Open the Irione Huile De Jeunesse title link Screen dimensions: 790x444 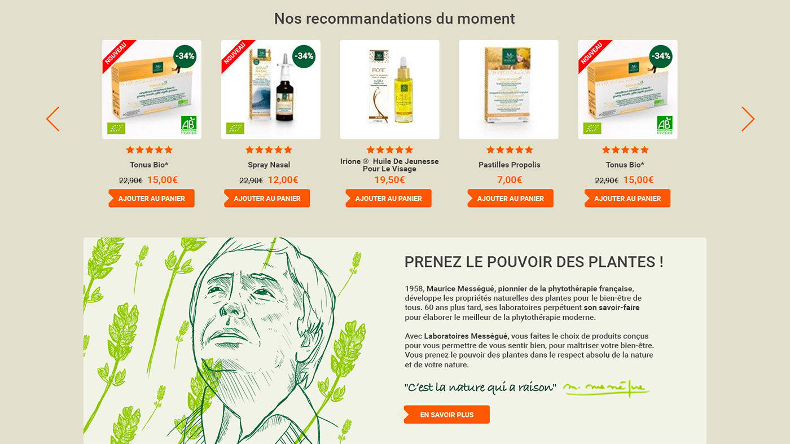tap(389, 165)
